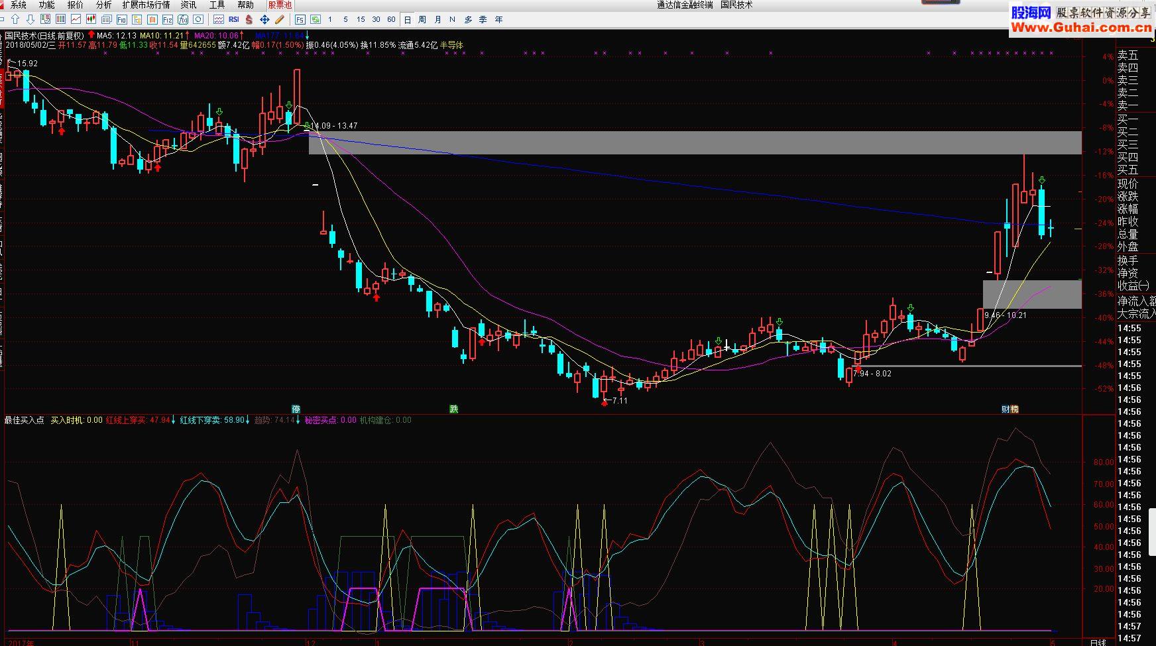Click the 机构建仓: 0.00 label
The image size is (1156, 646).
tap(385, 420)
